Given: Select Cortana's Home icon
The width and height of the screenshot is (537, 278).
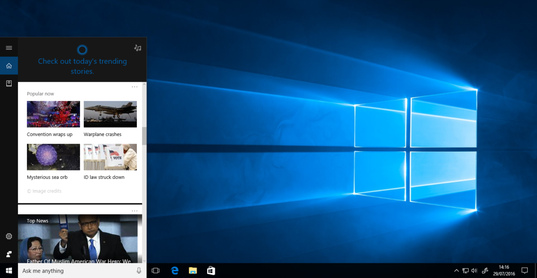Looking at the screenshot, I should pos(9,66).
